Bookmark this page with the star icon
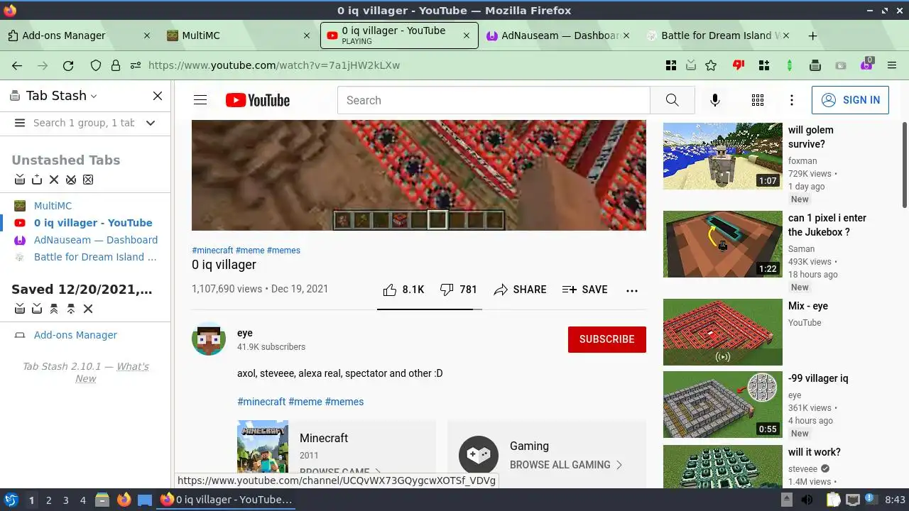 [711, 65]
